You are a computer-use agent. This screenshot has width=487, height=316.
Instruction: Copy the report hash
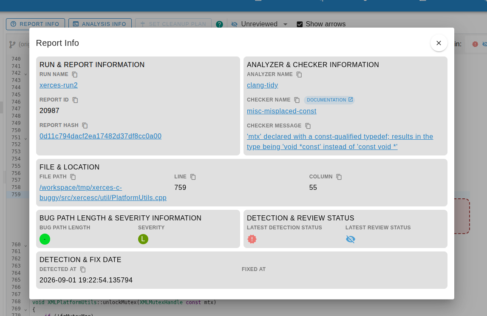85,125
